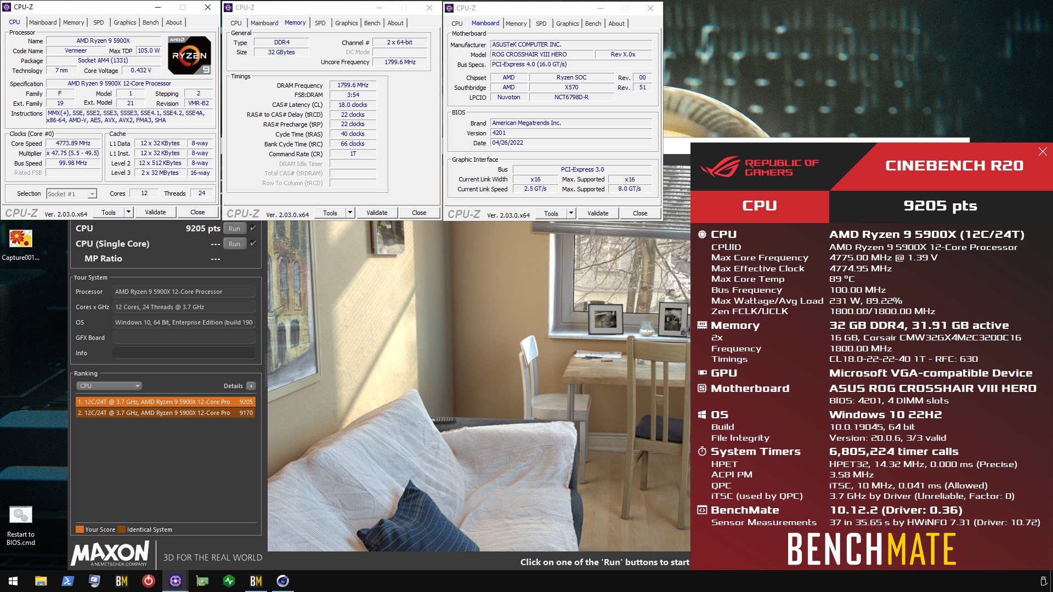The image size is (1053, 592).
Task: Click the purple CPU-Z chip taskbar icon
Action: [175, 581]
